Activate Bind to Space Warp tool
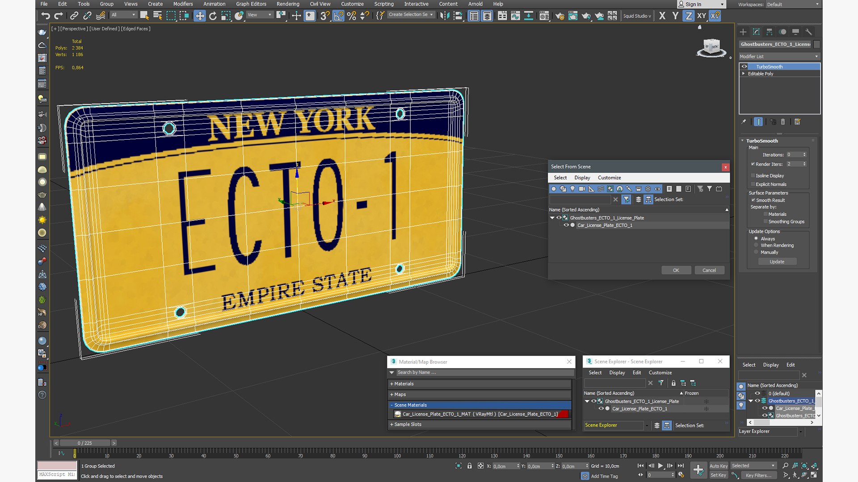The image size is (858, 482). click(x=101, y=16)
